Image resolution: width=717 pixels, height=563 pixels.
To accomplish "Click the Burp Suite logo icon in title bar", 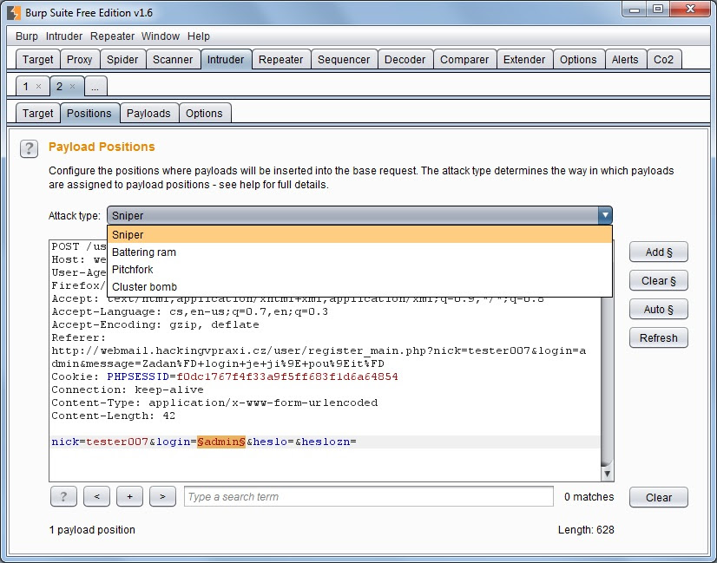I will 14,13.
